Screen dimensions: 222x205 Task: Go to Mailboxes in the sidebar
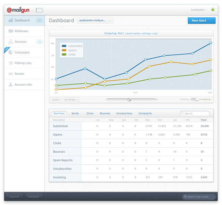point(24,31)
